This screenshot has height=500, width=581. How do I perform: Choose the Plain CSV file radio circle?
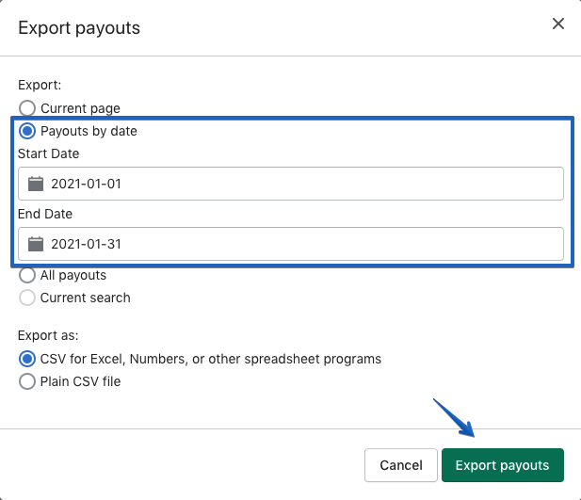[x=27, y=381]
